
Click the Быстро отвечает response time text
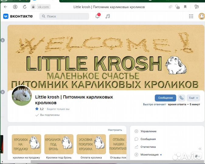(x=172, y=104)
